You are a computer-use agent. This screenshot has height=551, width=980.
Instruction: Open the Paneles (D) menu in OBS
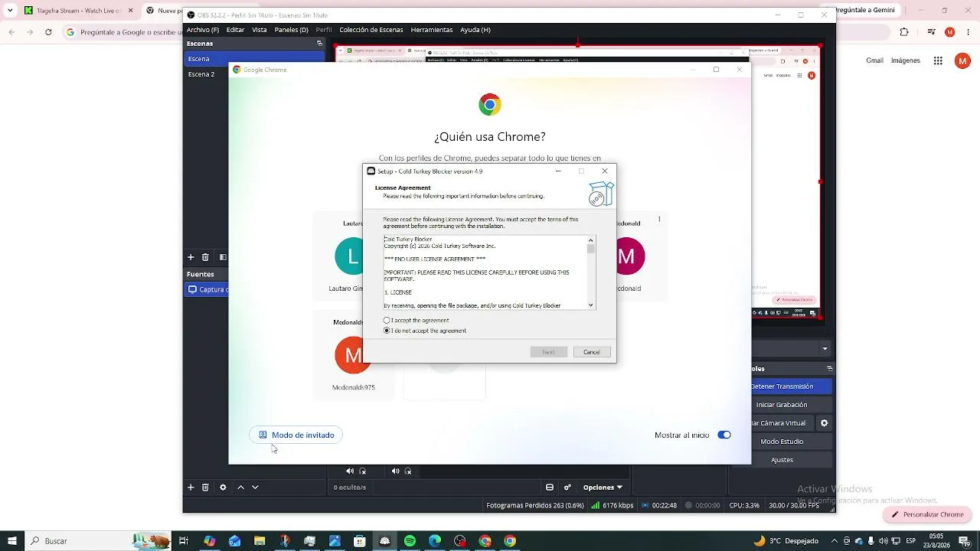click(291, 30)
